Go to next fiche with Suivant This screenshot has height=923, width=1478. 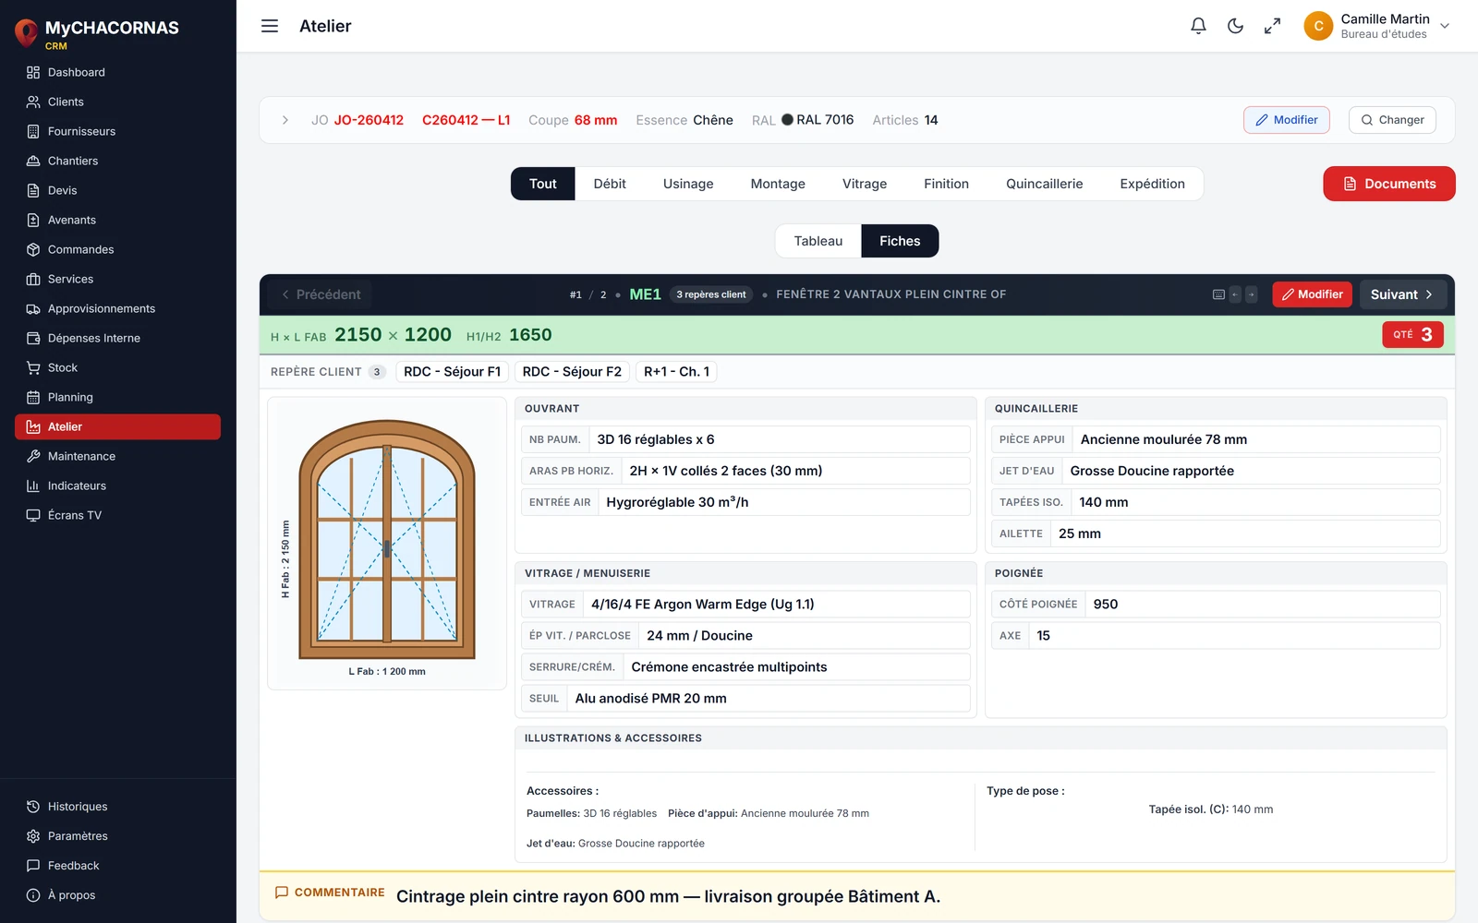(1401, 294)
